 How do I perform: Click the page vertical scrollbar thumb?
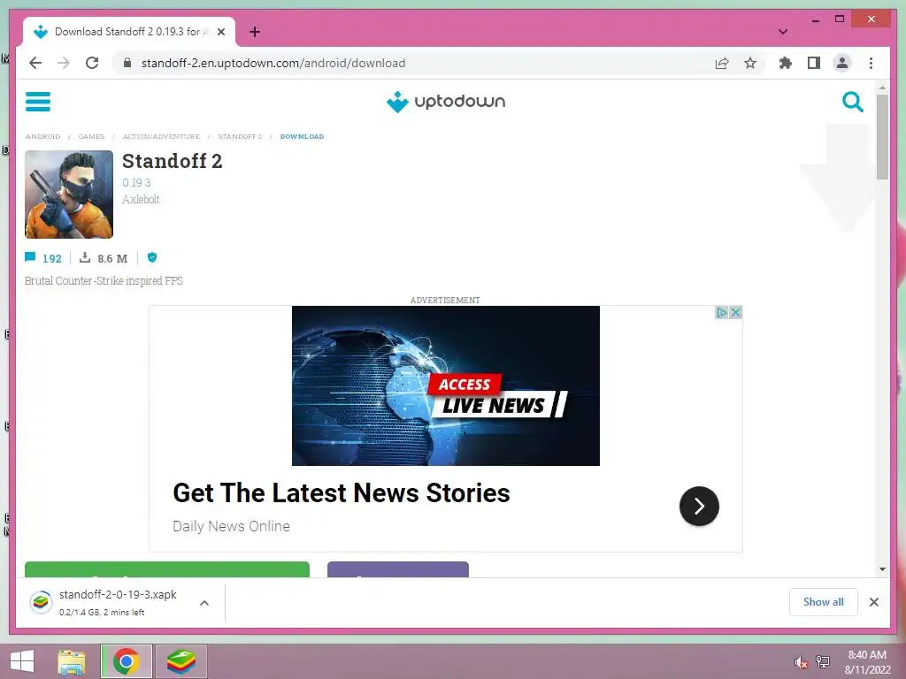pos(882,137)
